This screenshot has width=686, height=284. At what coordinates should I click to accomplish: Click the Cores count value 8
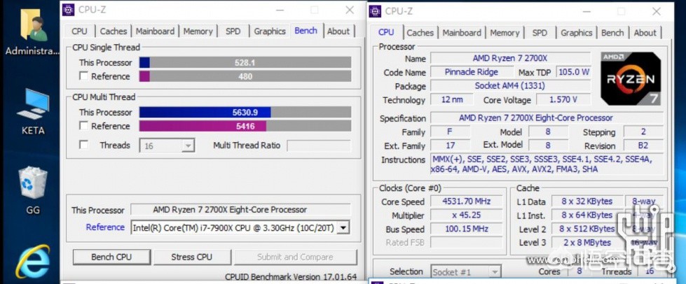click(x=579, y=271)
